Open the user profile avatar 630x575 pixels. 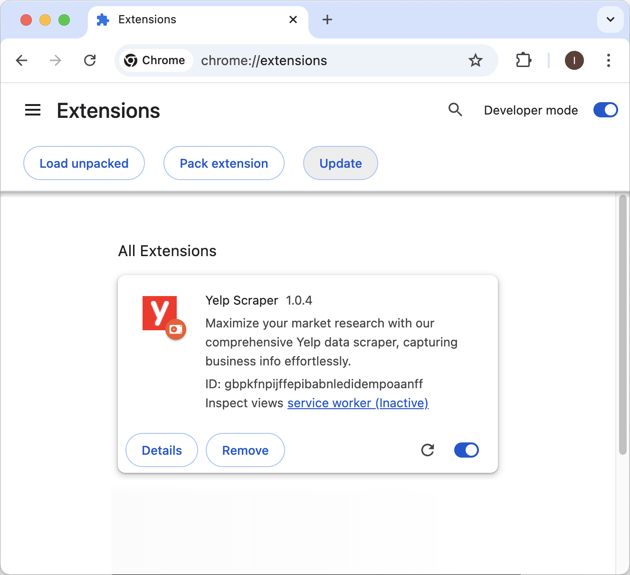coord(574,60)
